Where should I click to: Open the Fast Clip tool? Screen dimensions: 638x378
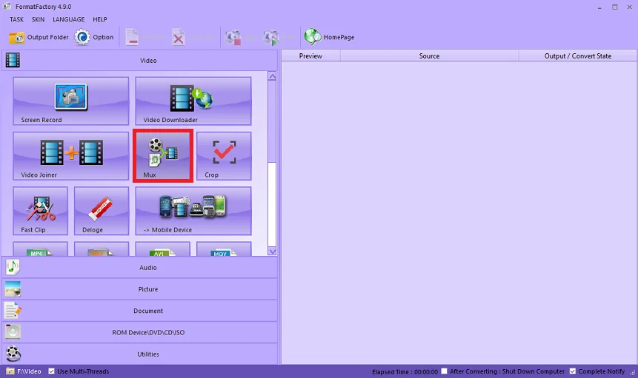click(x=40, y=211)
